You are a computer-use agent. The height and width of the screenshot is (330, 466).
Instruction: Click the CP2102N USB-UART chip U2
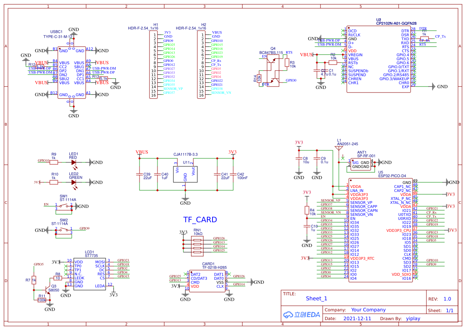point(379,60)
